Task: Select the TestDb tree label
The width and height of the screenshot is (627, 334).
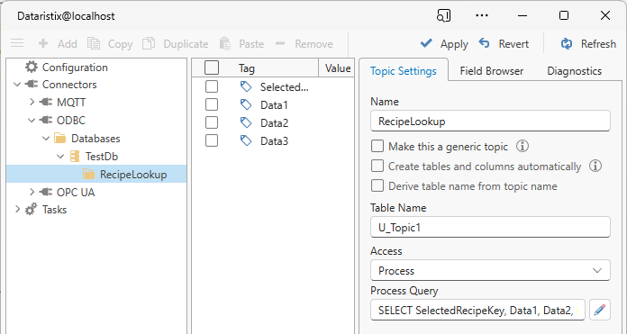Action: tap(102, 157)
